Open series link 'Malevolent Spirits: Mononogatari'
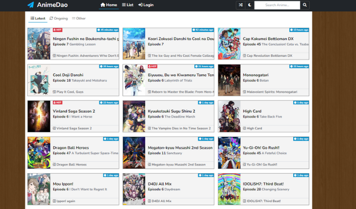This screenshot has height=209, width=356. (x=272, y=92)
